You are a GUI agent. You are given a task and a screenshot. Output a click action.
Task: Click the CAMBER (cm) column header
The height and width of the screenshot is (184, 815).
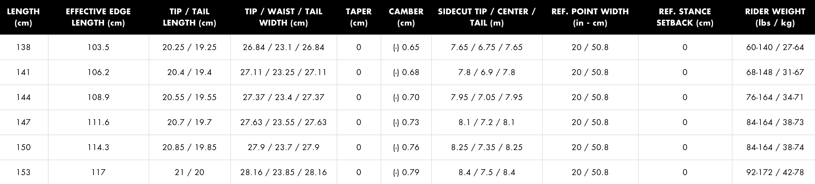[x=406, y=17]
